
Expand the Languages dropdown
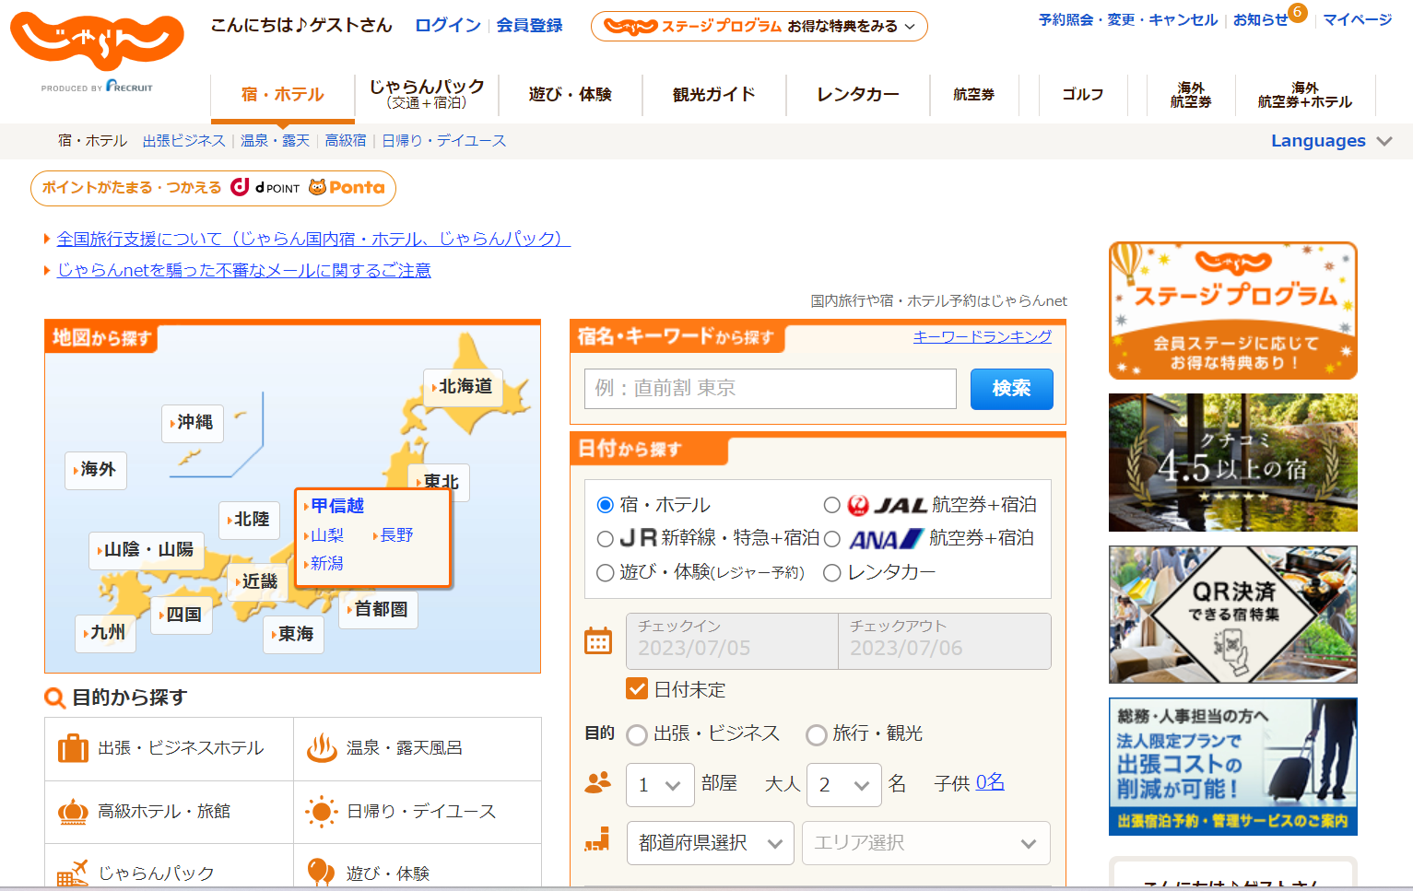coord(1330,141)
